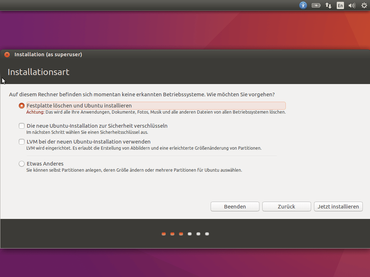Screen dimensions: 370x277
Task: Click text 'Im nächsten Schritt wählen Sie einen Sicherheitsschlüssel aus.'
Action: click(x=87, y=132)
